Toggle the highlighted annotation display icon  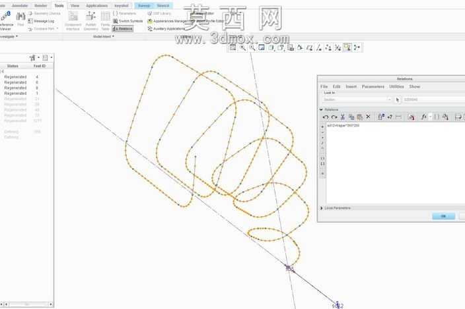click(347, 47)
